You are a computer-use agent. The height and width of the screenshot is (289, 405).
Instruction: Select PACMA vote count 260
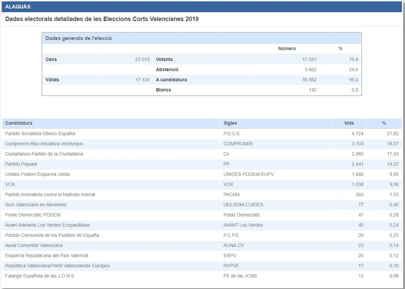(359, 194)
